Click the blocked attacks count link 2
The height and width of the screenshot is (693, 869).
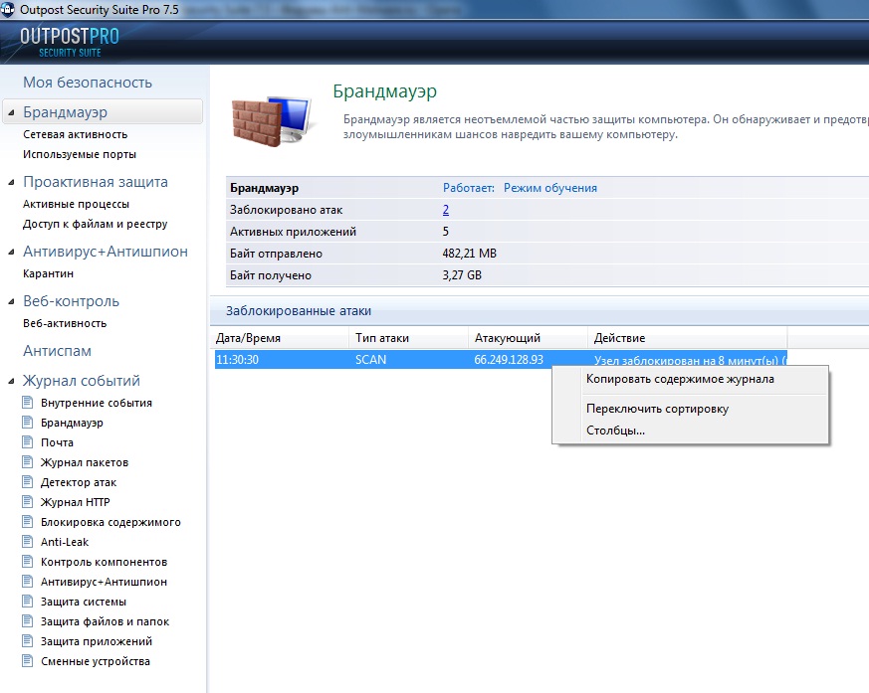(446, 210)
